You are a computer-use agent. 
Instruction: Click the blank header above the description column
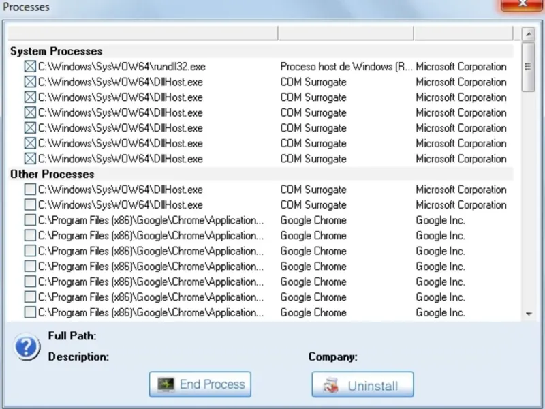(x=346, y=33)
